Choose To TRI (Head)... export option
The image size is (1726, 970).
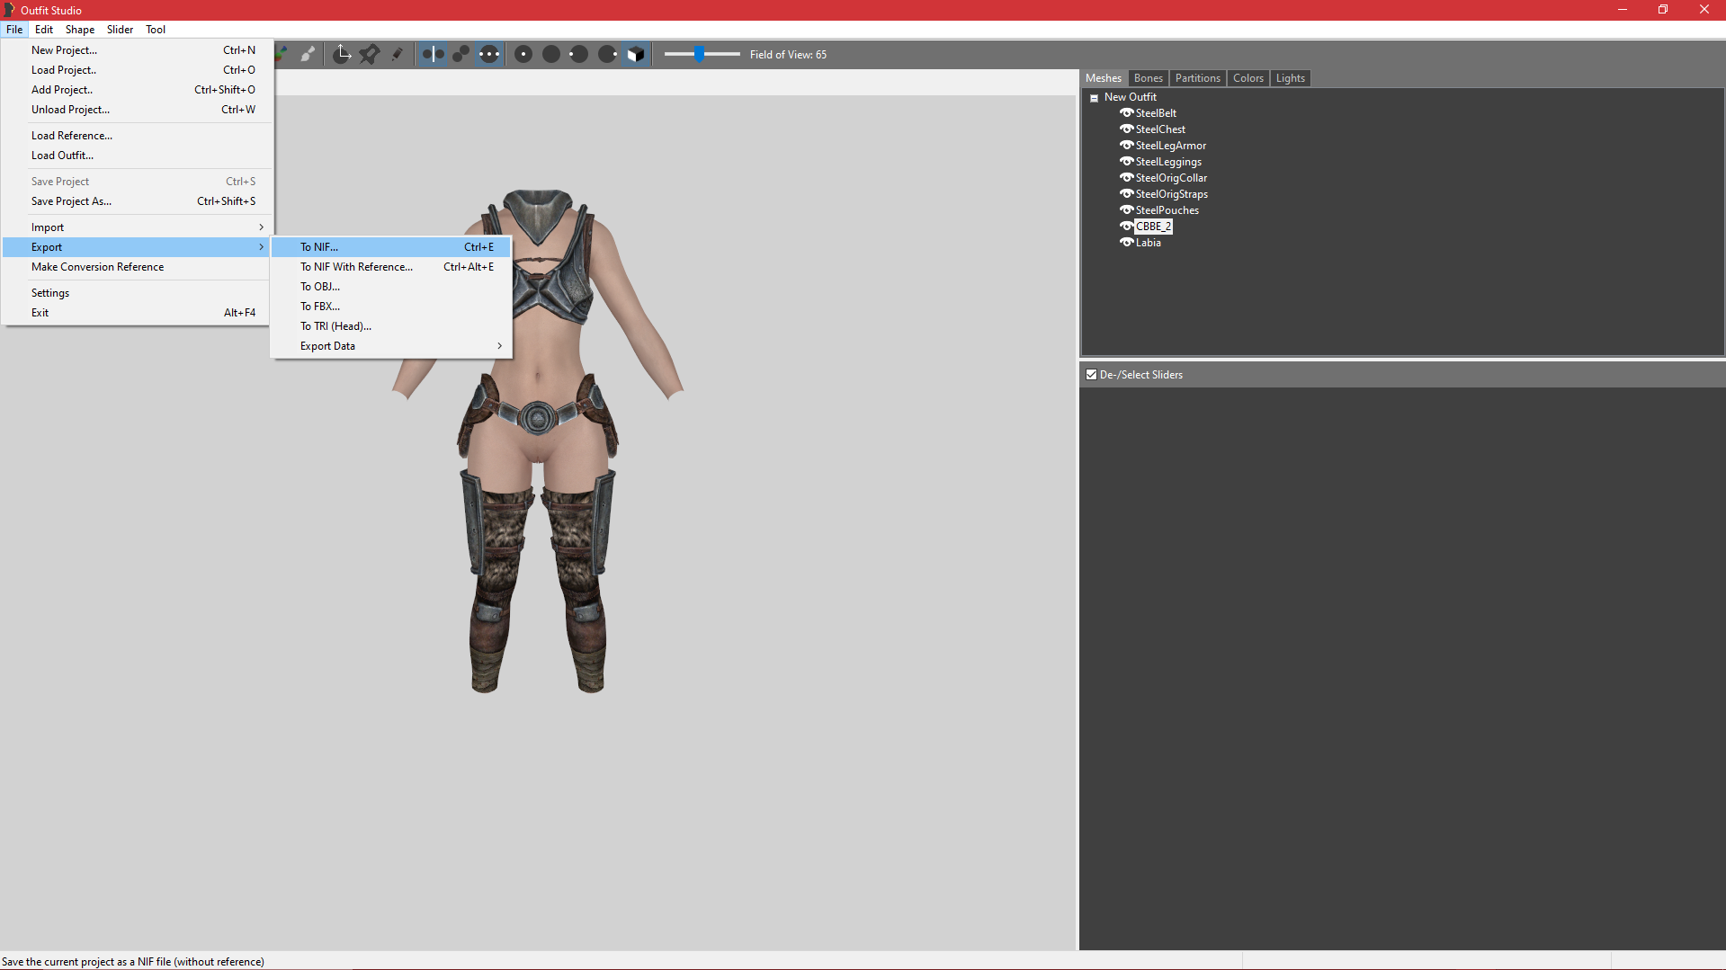[391, 326]
